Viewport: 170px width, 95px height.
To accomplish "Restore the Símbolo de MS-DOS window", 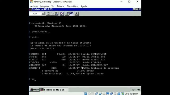I will pyautogui.click(x=137, y=9).
